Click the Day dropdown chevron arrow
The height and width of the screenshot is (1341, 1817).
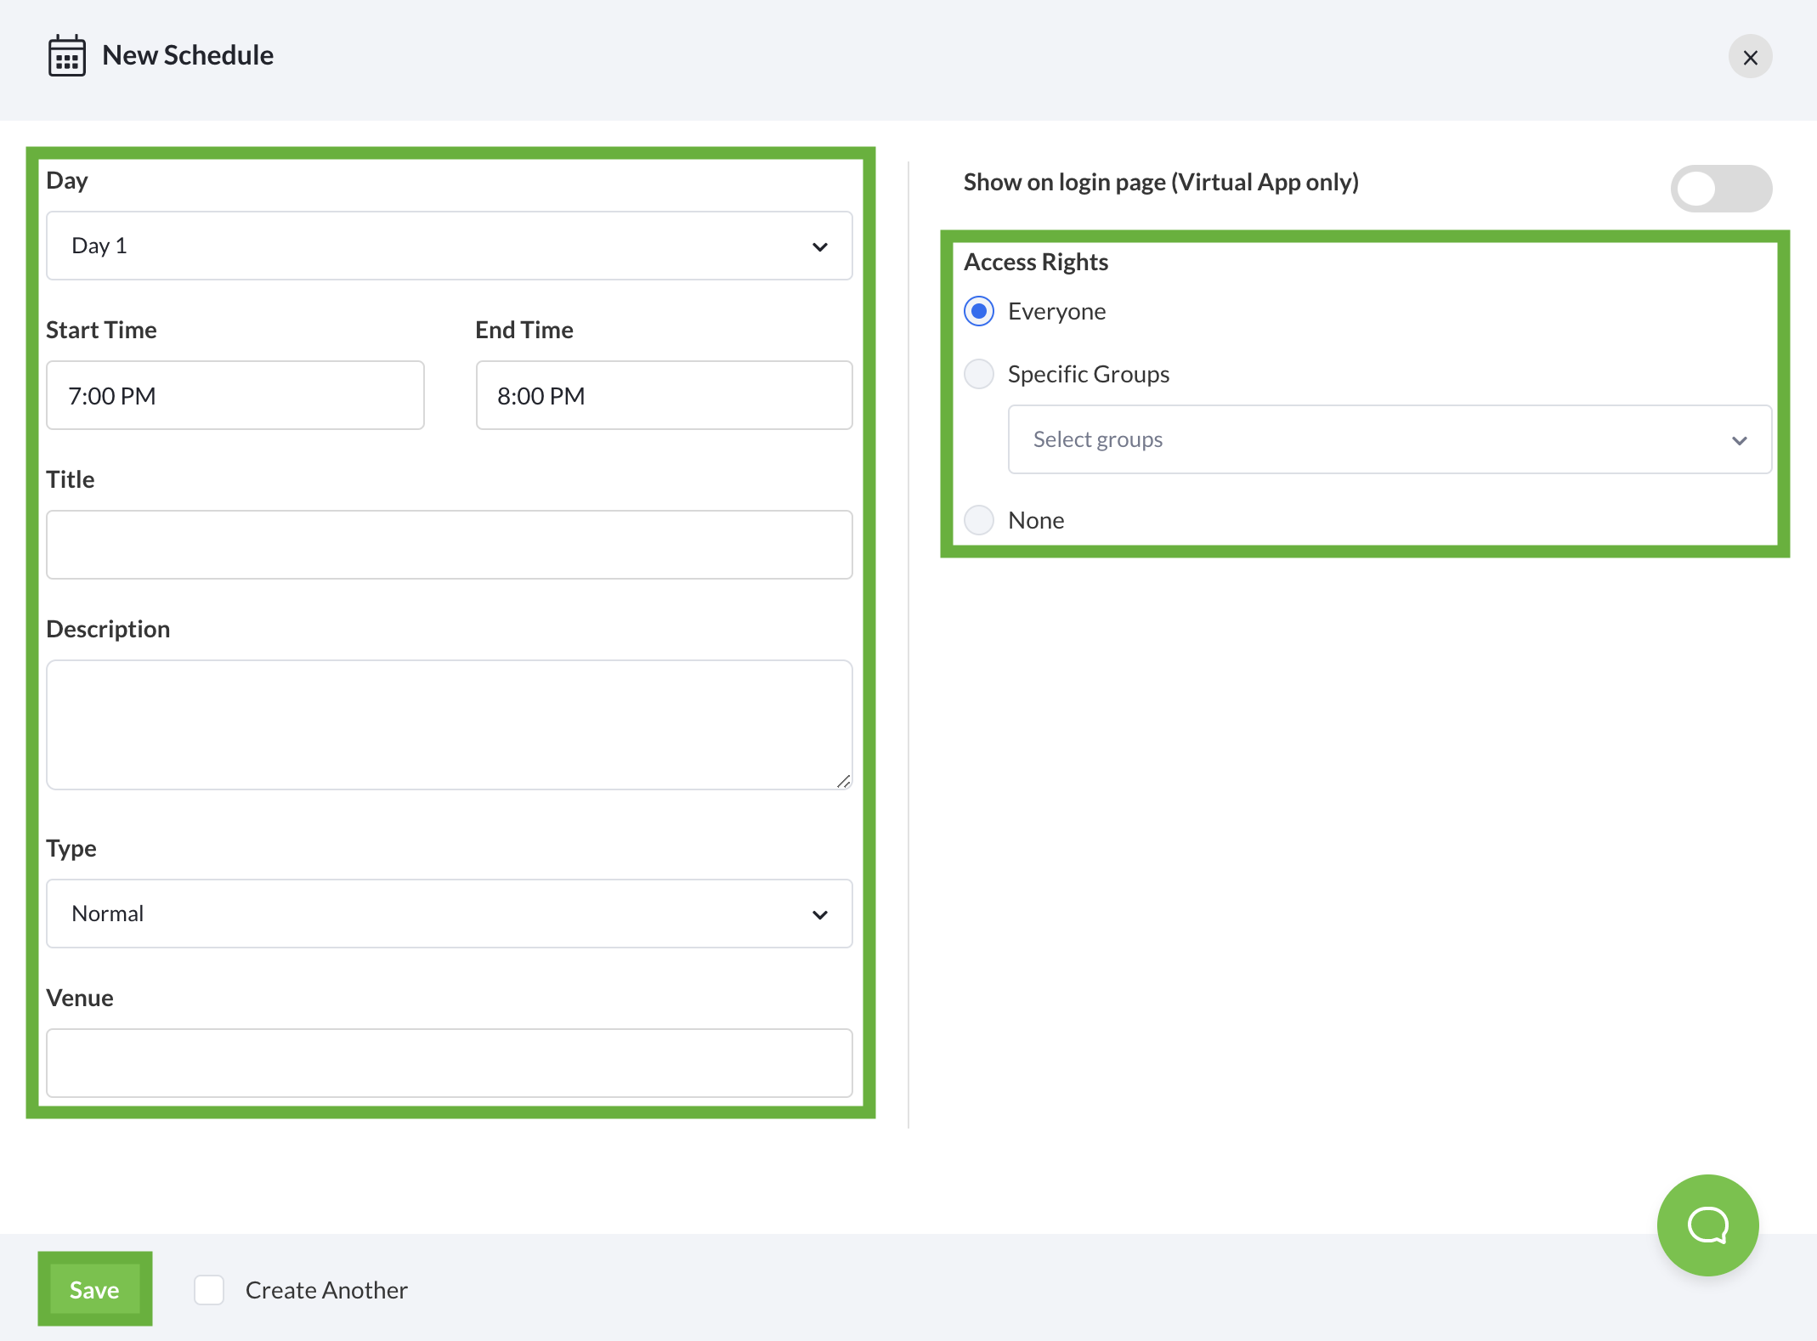(819, 246)
